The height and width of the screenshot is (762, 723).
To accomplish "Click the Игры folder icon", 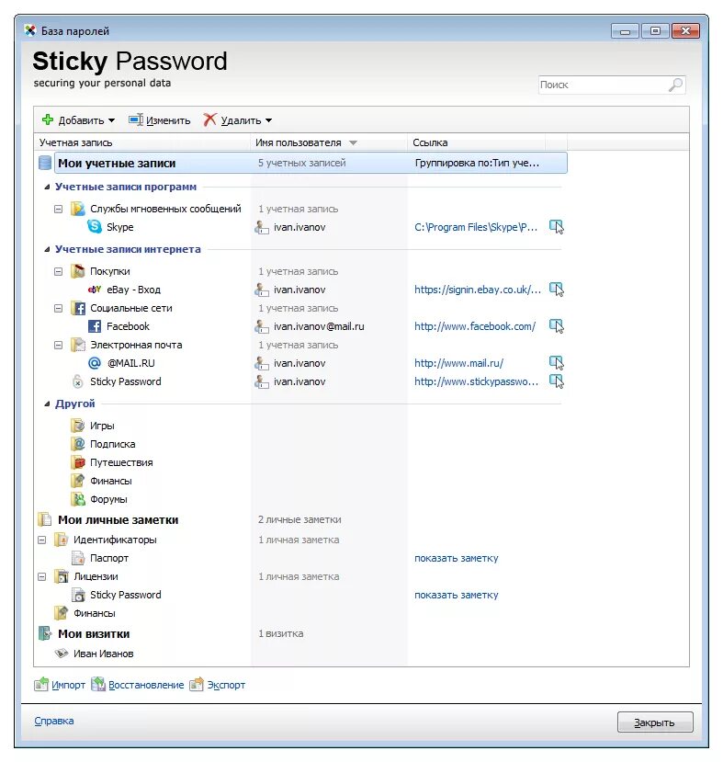I will coord(78,426).
